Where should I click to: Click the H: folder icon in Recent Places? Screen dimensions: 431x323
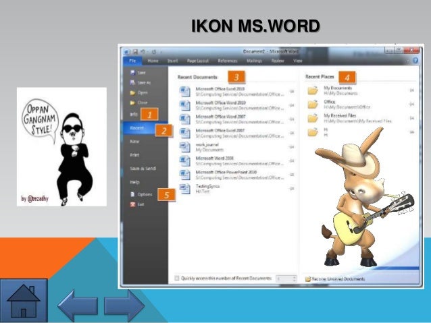pos(313,132)
